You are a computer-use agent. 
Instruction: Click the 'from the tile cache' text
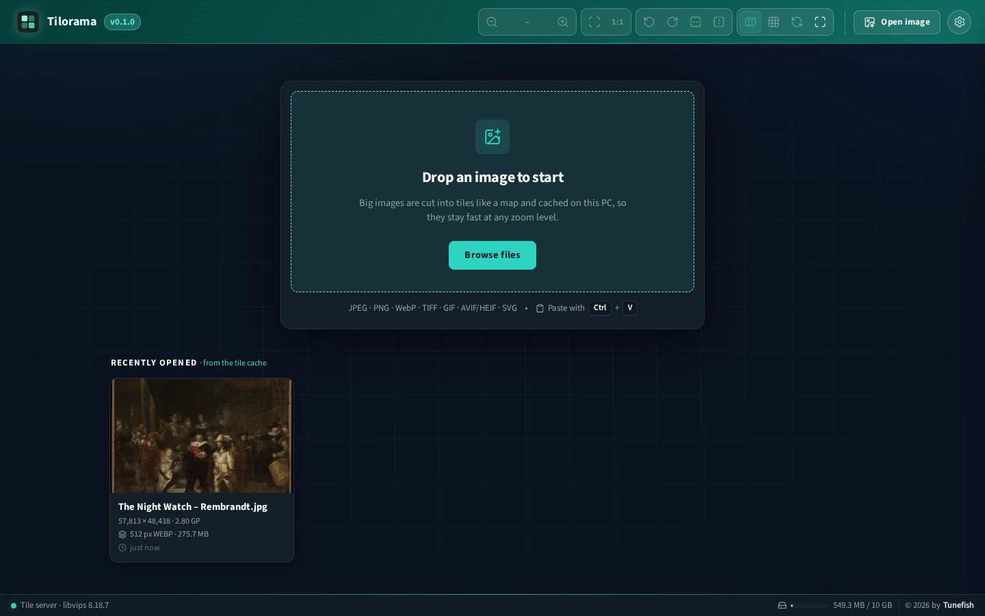click(235, 363)
